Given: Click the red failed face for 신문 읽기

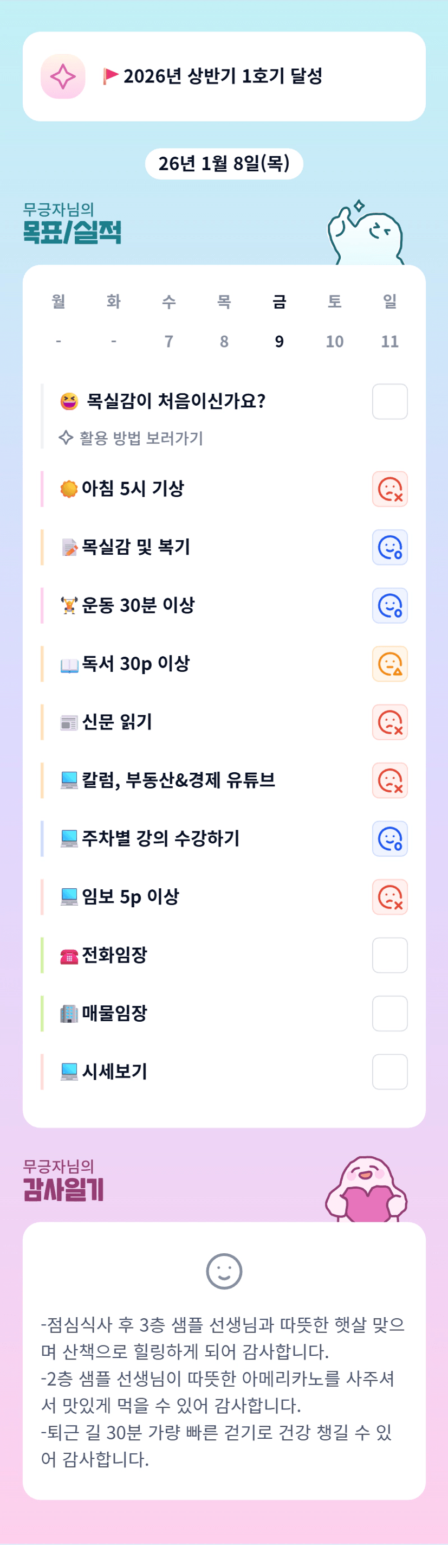Looking at the screenshot, I should coord(390,722).
